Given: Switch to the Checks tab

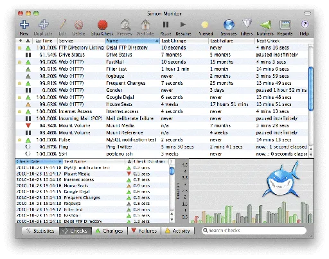Looking at the screenshot, I should pyautogui.click(x=75, y=231).
